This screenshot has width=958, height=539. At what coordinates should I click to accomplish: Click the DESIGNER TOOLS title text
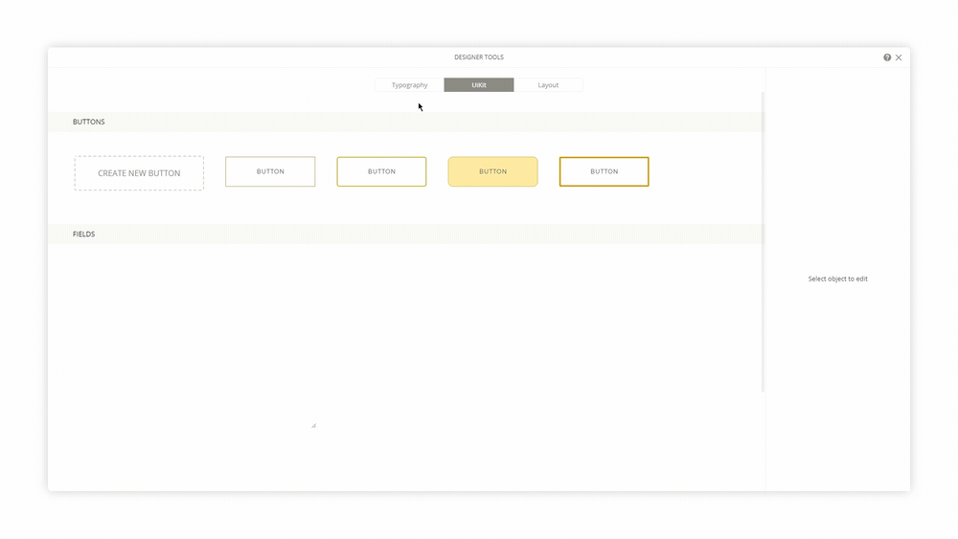[x=479, y=57]
